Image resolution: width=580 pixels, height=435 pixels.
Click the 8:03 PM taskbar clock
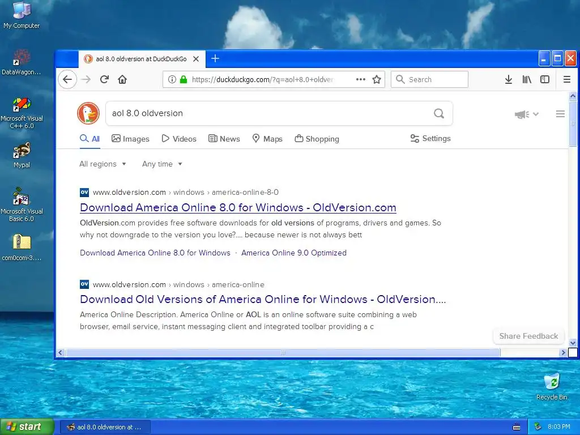pos(559,427)
